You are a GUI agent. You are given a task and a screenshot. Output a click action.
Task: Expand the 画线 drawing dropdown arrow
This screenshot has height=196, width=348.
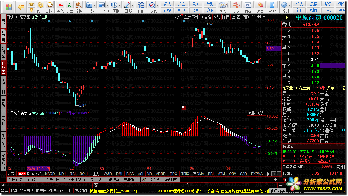coord(132,5)
